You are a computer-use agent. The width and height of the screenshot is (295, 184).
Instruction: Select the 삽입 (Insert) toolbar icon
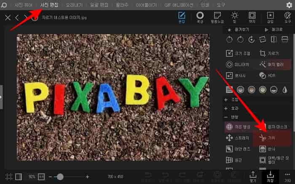point(270,18)
